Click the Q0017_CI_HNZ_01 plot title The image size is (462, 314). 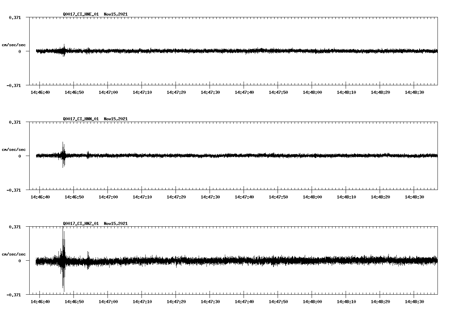[95, 224]
